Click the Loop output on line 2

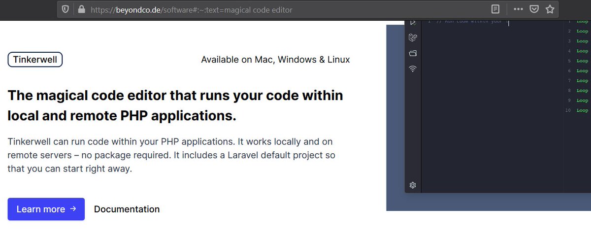click(582, 32)
